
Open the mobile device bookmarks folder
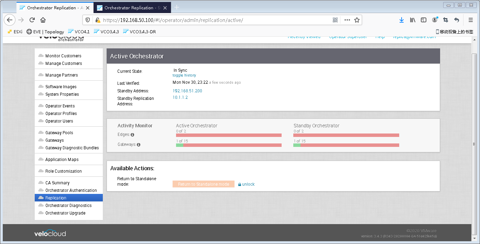point(455,32)
